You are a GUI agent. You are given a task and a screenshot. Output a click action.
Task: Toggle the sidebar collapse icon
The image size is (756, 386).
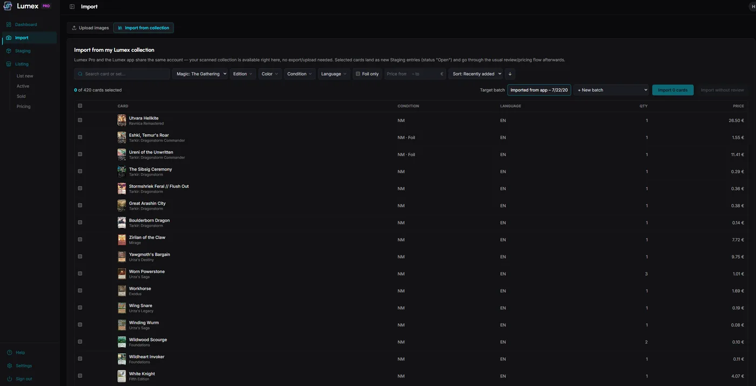tap(72, 6)
